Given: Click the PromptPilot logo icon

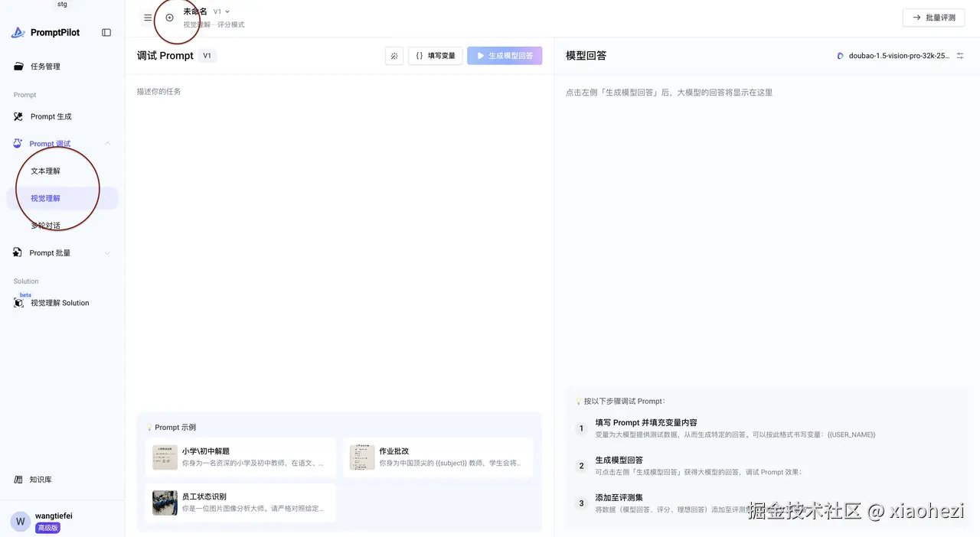Looking at the screenshot, I should 18,33.
